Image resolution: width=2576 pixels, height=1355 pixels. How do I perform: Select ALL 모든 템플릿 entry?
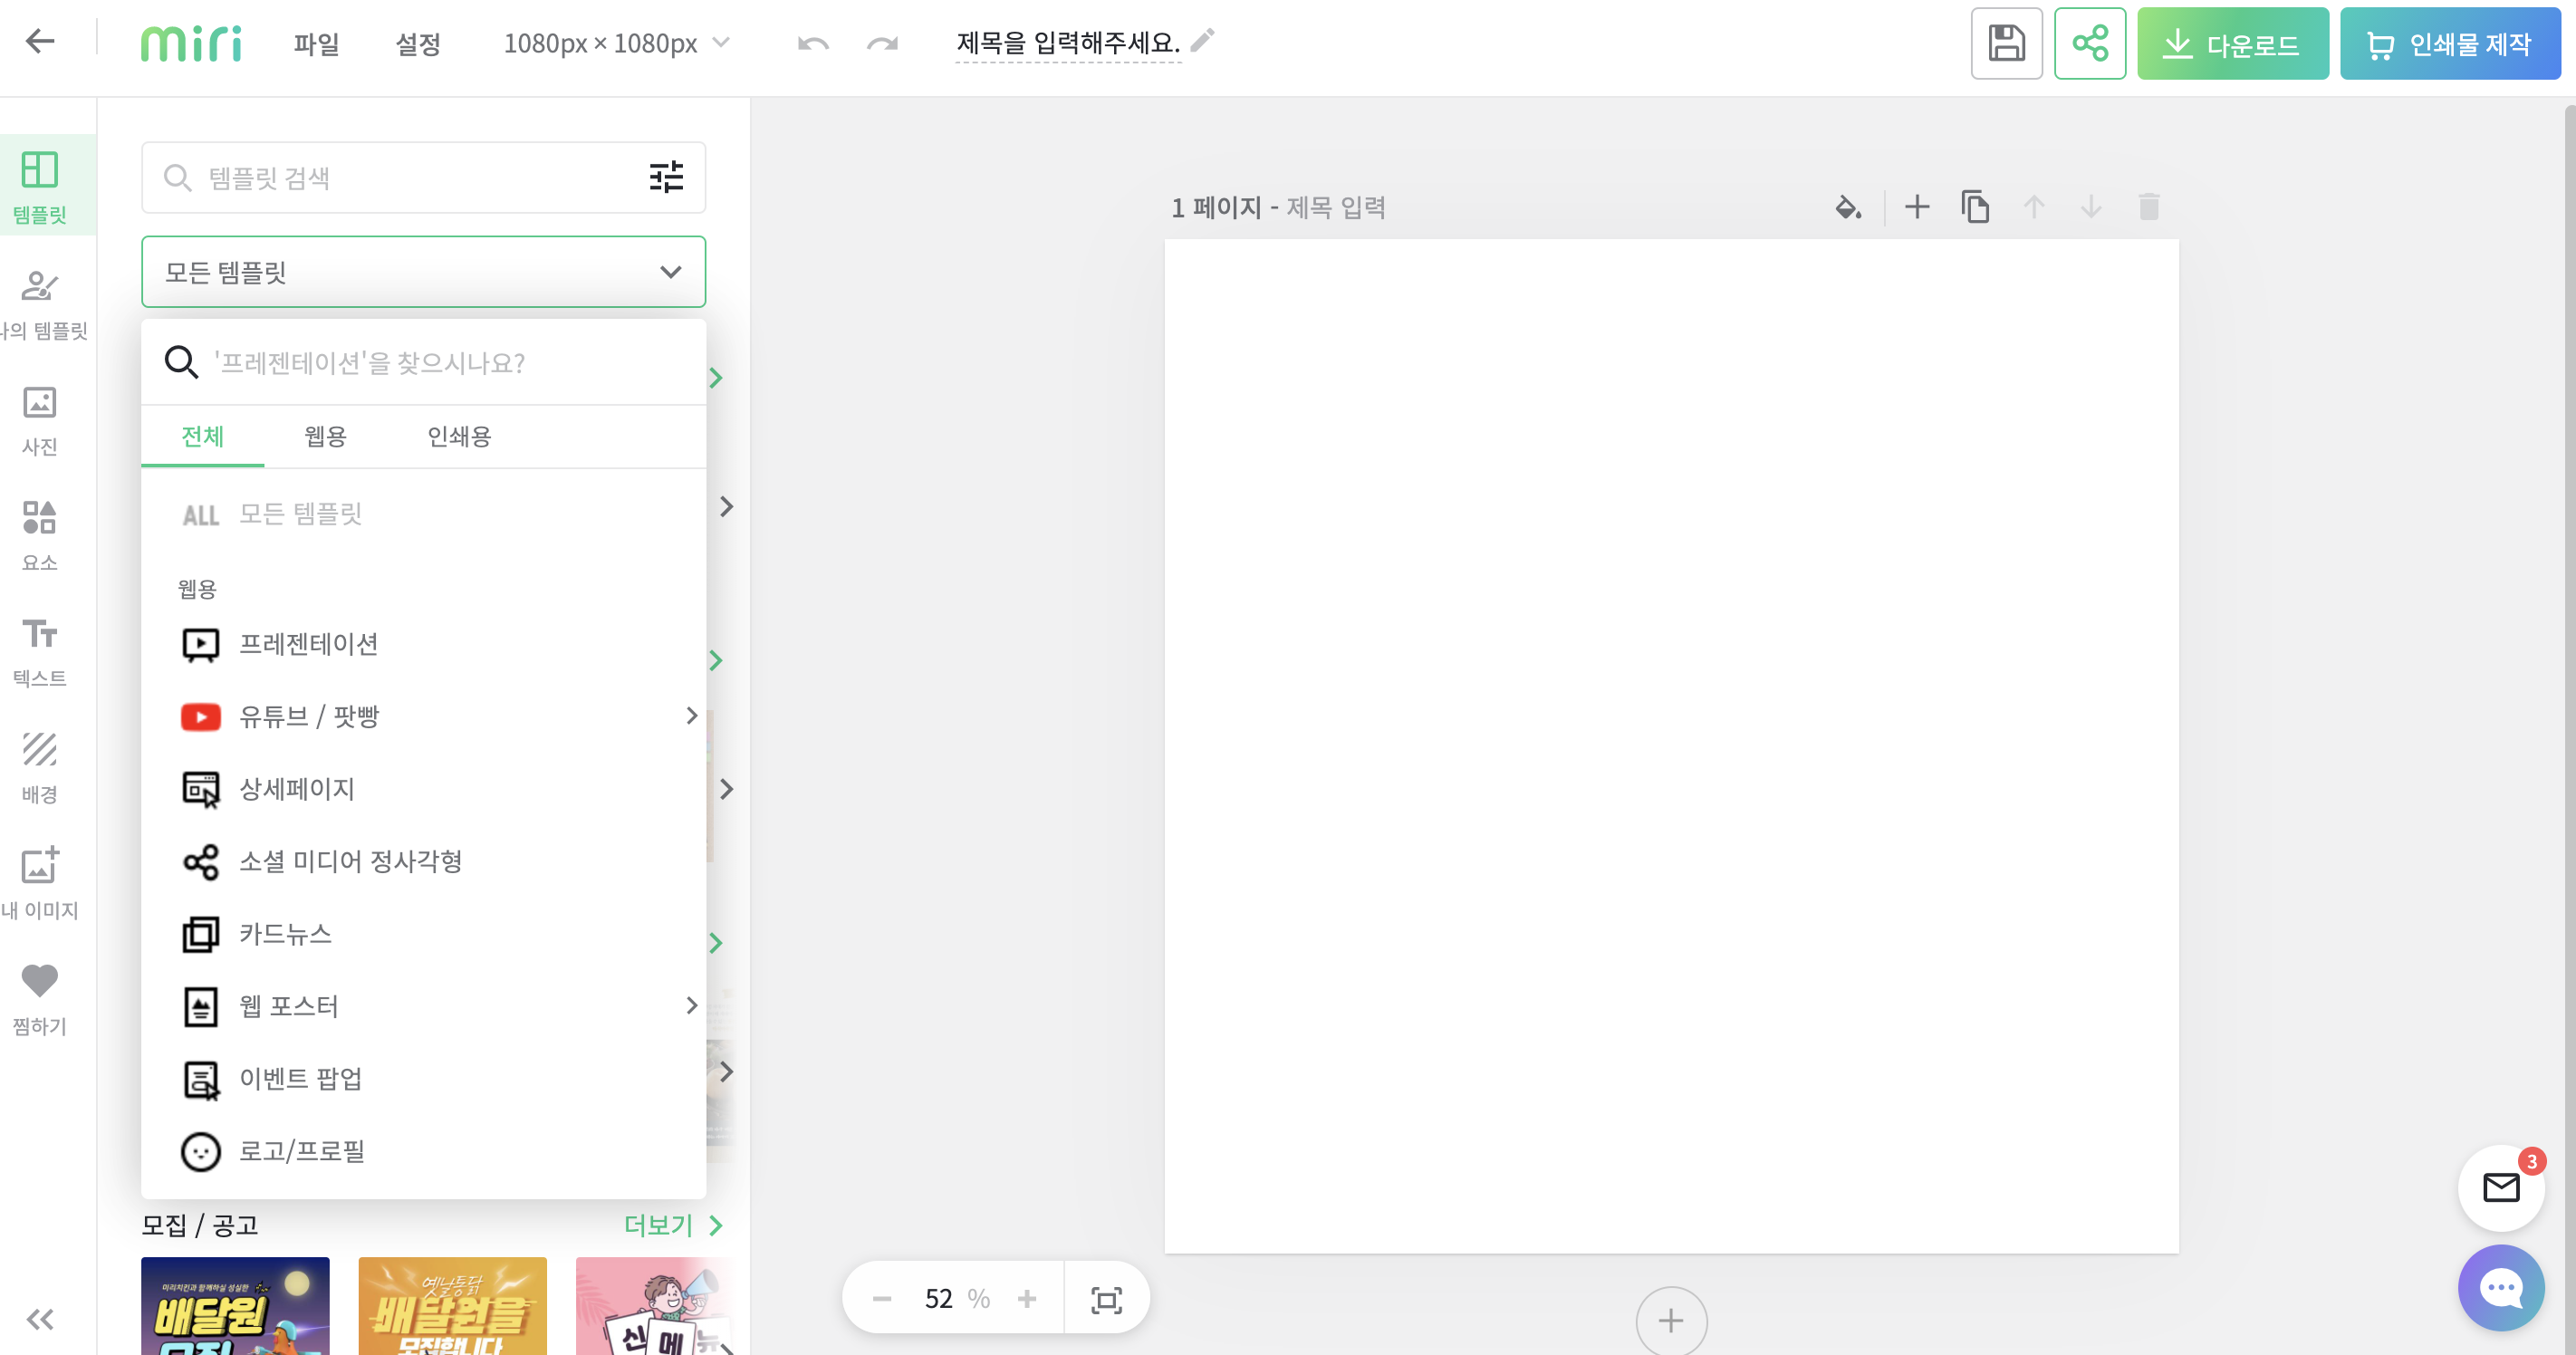pyautogui.click(x=423, y=514)
